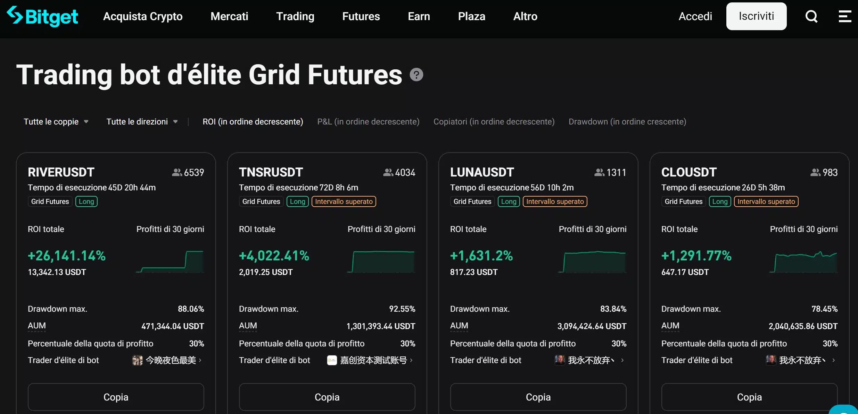858x414 pixels.
Task: Toggle sorting by Copiatori descending
Action: (x=494, y=121)
